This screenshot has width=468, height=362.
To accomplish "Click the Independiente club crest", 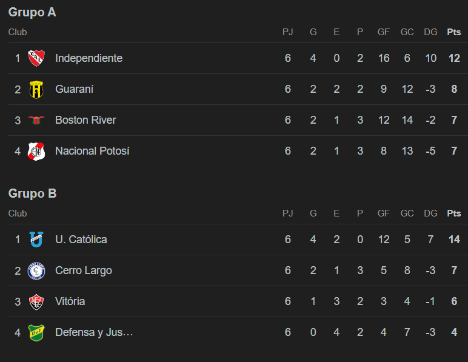I will pyautogui.click(x=36, y=58).
